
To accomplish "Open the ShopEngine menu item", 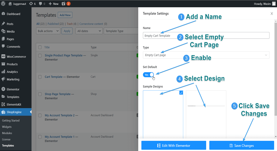I will 16,112.
